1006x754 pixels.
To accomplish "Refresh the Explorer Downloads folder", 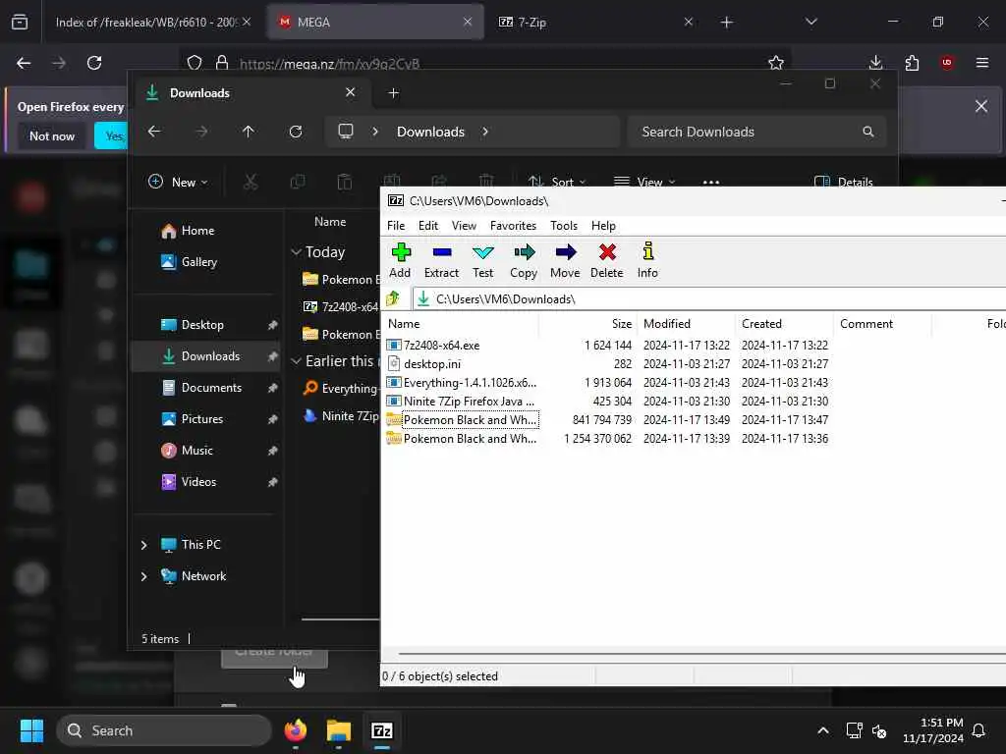I will (296, 132).
